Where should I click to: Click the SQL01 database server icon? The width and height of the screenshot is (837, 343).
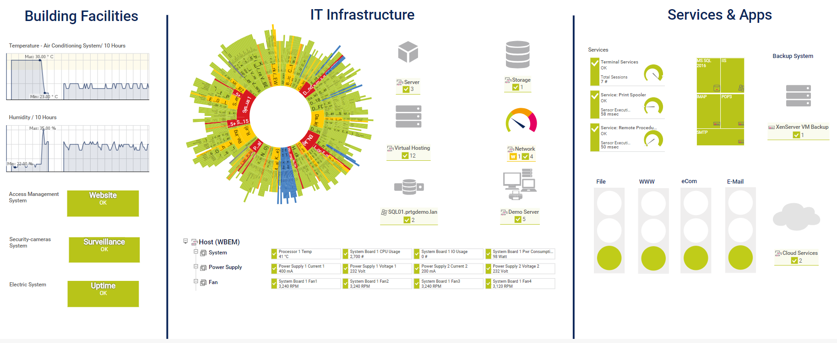tap(409, 186)
